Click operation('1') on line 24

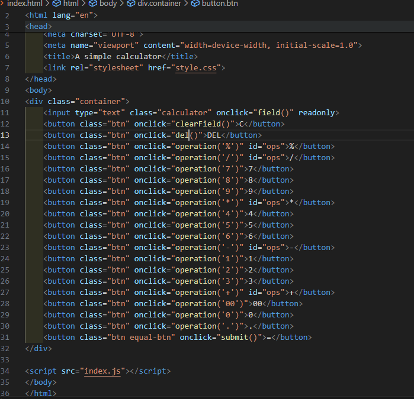pyautogui.click(x=207, y=259)
